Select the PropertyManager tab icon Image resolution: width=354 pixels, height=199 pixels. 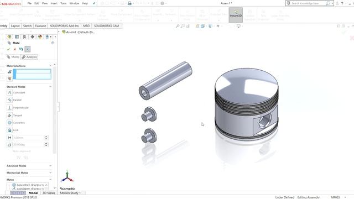(17, 36)
